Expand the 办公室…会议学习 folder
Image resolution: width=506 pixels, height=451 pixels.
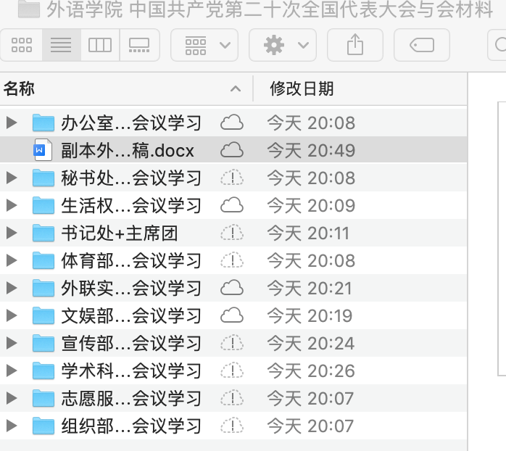tap(11, 123)
